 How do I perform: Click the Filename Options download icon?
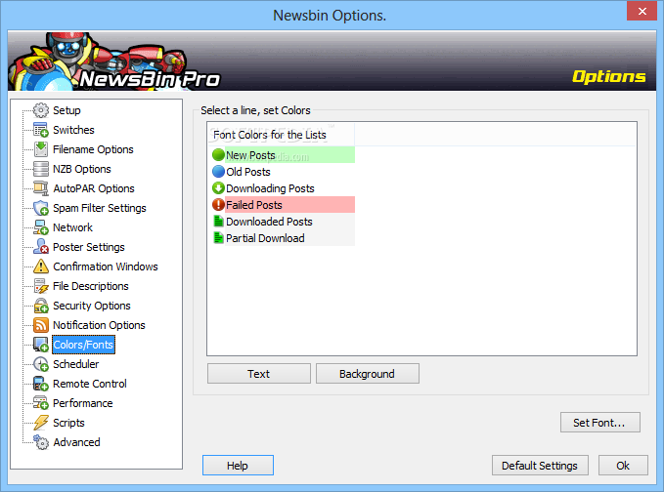pyautogui.click(x=41, y=149)
